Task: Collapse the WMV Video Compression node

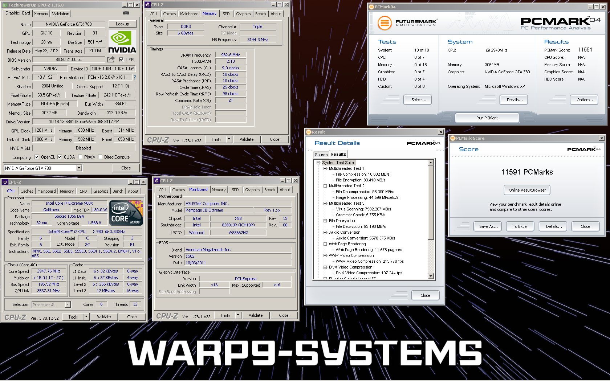Action: pyautogui.click(x=325, y=255)
